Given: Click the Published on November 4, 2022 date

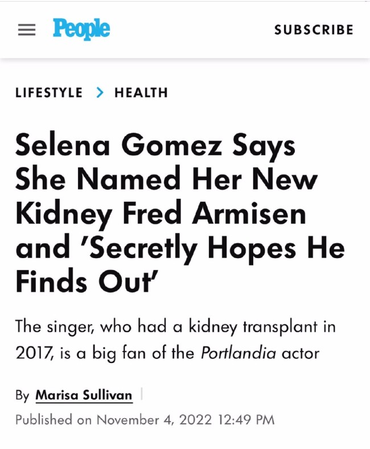Looking at the screenshot, I should coord(145,420).
